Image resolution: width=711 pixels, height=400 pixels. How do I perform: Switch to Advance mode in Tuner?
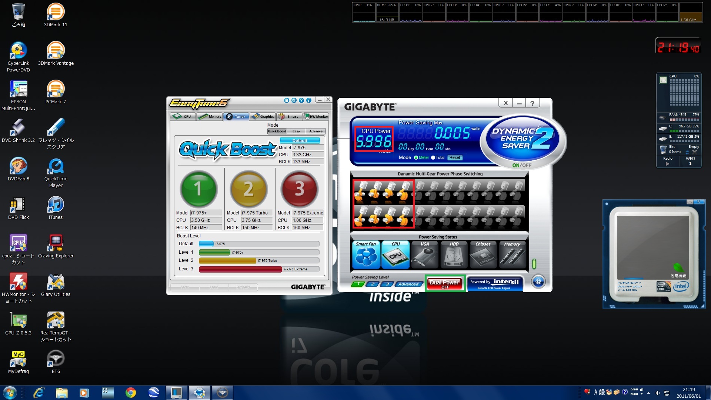pyautogui.click(x=316, y=131)
